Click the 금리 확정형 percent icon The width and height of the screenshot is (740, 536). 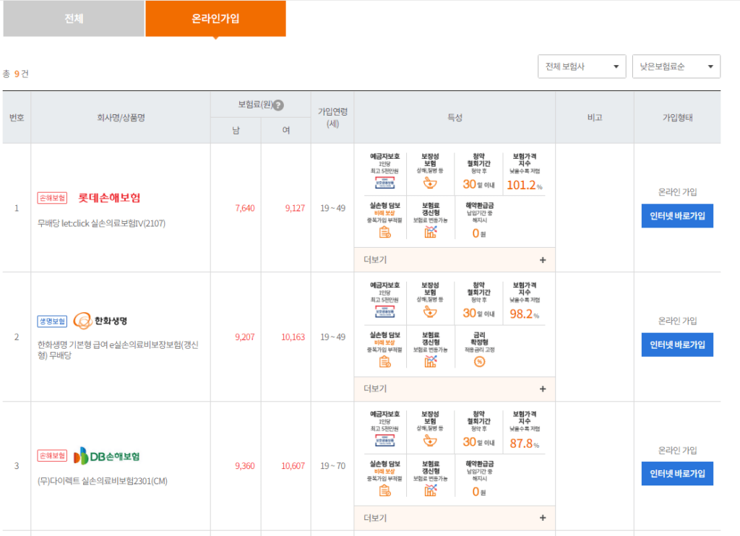[x=480, y=362]
